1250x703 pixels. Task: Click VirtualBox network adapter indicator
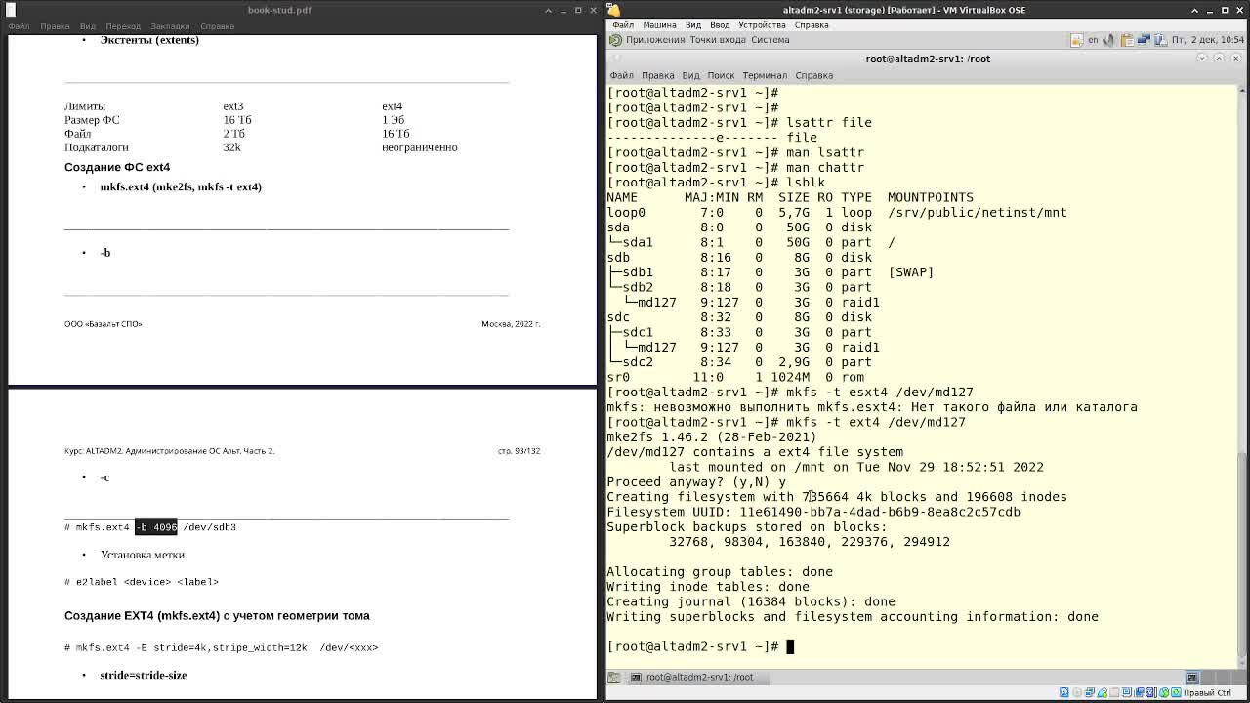click(1090, 692)
